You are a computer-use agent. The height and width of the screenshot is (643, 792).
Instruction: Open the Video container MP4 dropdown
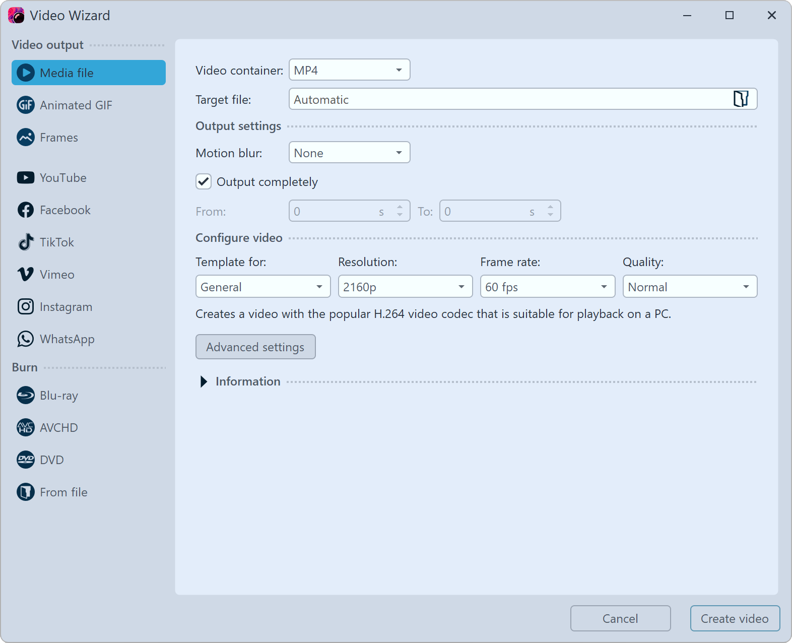click(x=350, y=70)
